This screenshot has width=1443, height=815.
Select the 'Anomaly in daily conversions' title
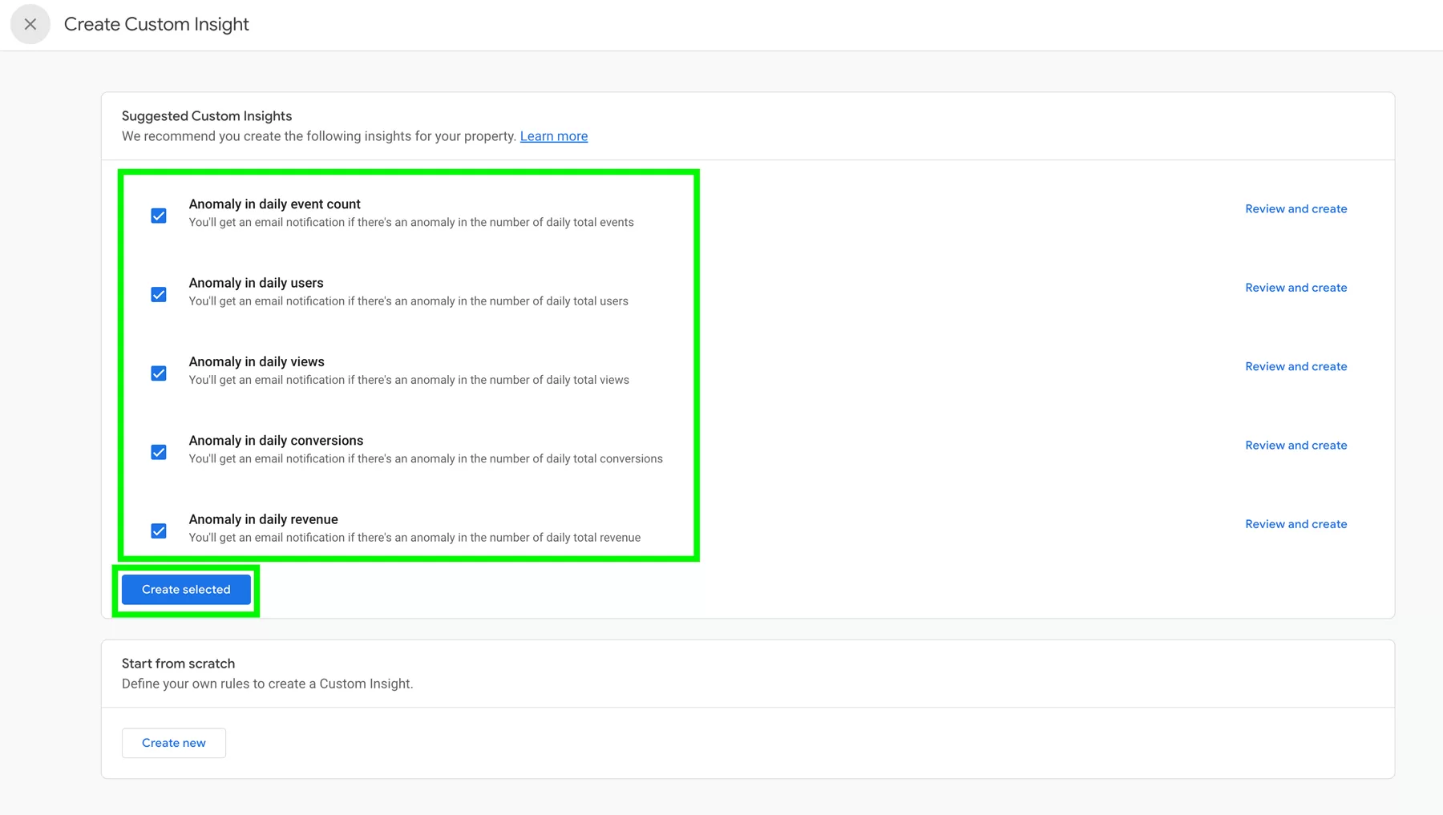point(276,441)
